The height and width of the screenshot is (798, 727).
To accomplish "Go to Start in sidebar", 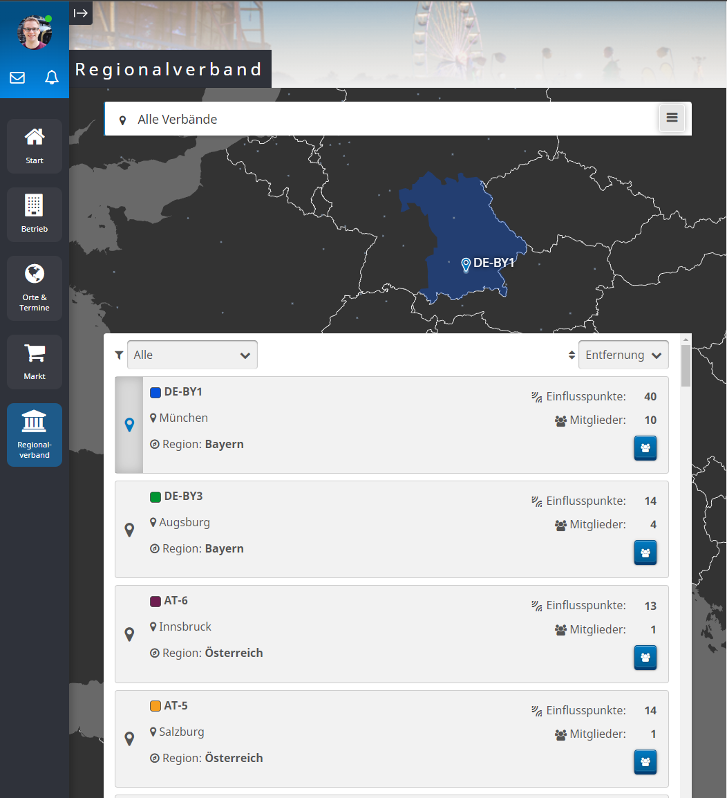I will click(x=35, y=146).
